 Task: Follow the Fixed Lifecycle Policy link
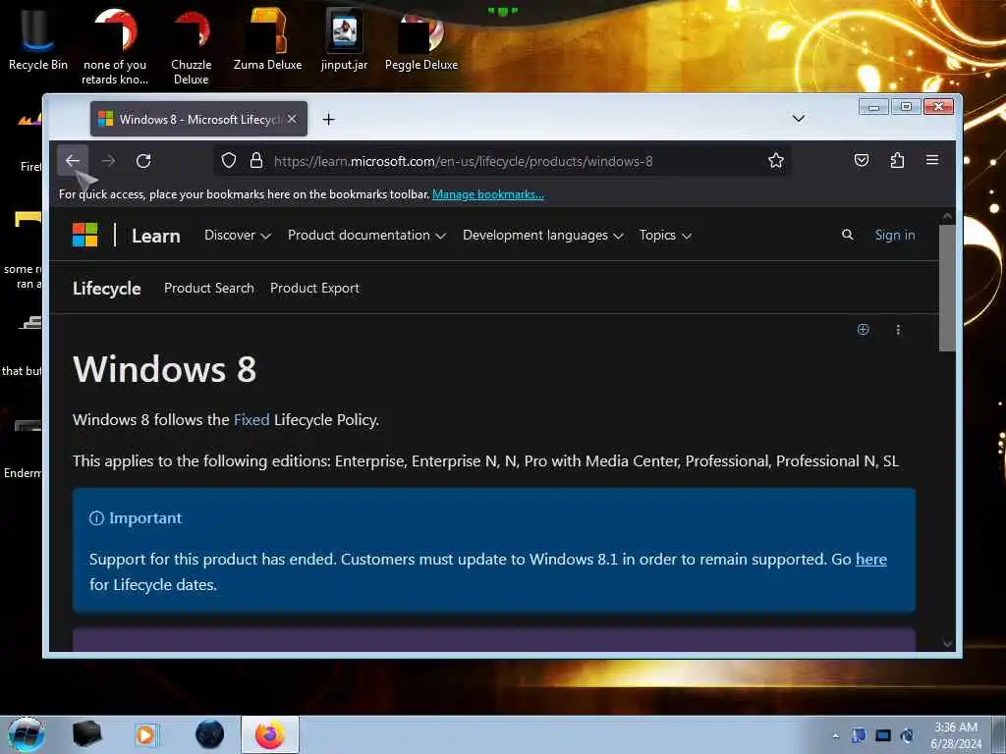(251, 420)
